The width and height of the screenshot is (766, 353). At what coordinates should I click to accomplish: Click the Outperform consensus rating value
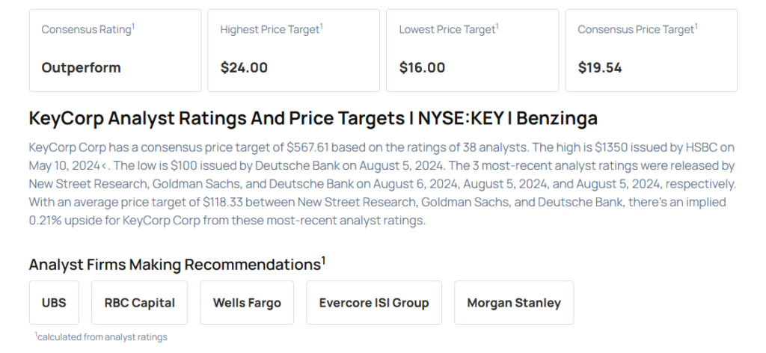click(x=81, y=67)
